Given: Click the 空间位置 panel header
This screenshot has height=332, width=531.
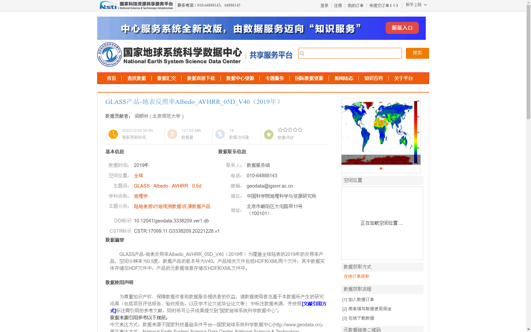Looking at the screenshot, I should click(382, 180).
